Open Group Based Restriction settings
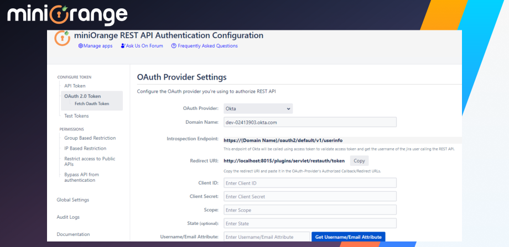The image size is (509, 247). point(90,138)
